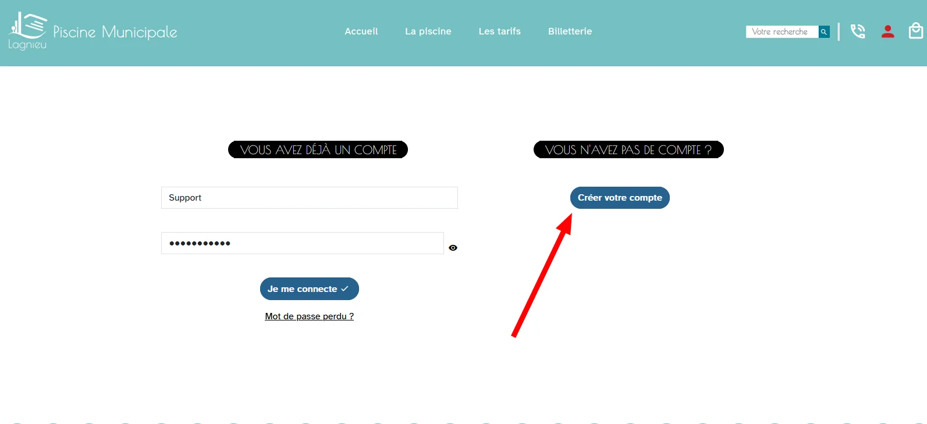The width and height of the screenshot is (927, 424).
Task: Click the masked password field
Action: coord(303,243)
